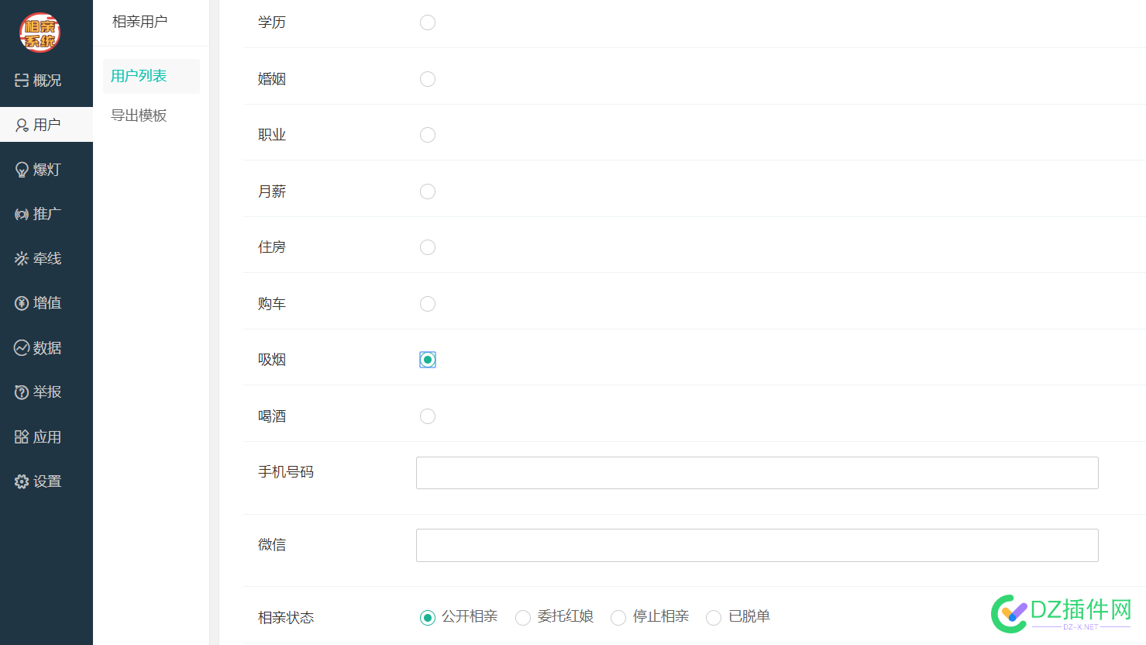The image size is (1146, 645).
Task: Go to 导出模板 submenu item
Action: [x=139, y=116]
